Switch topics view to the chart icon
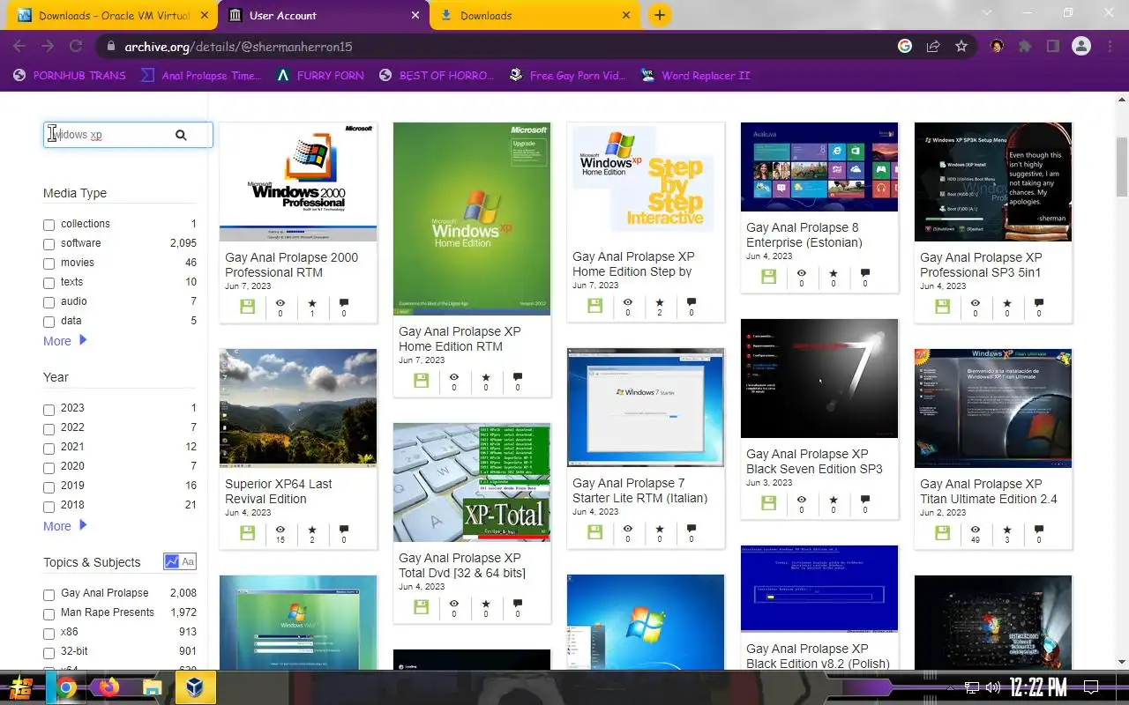The image size is (1129, 705). 172,561
